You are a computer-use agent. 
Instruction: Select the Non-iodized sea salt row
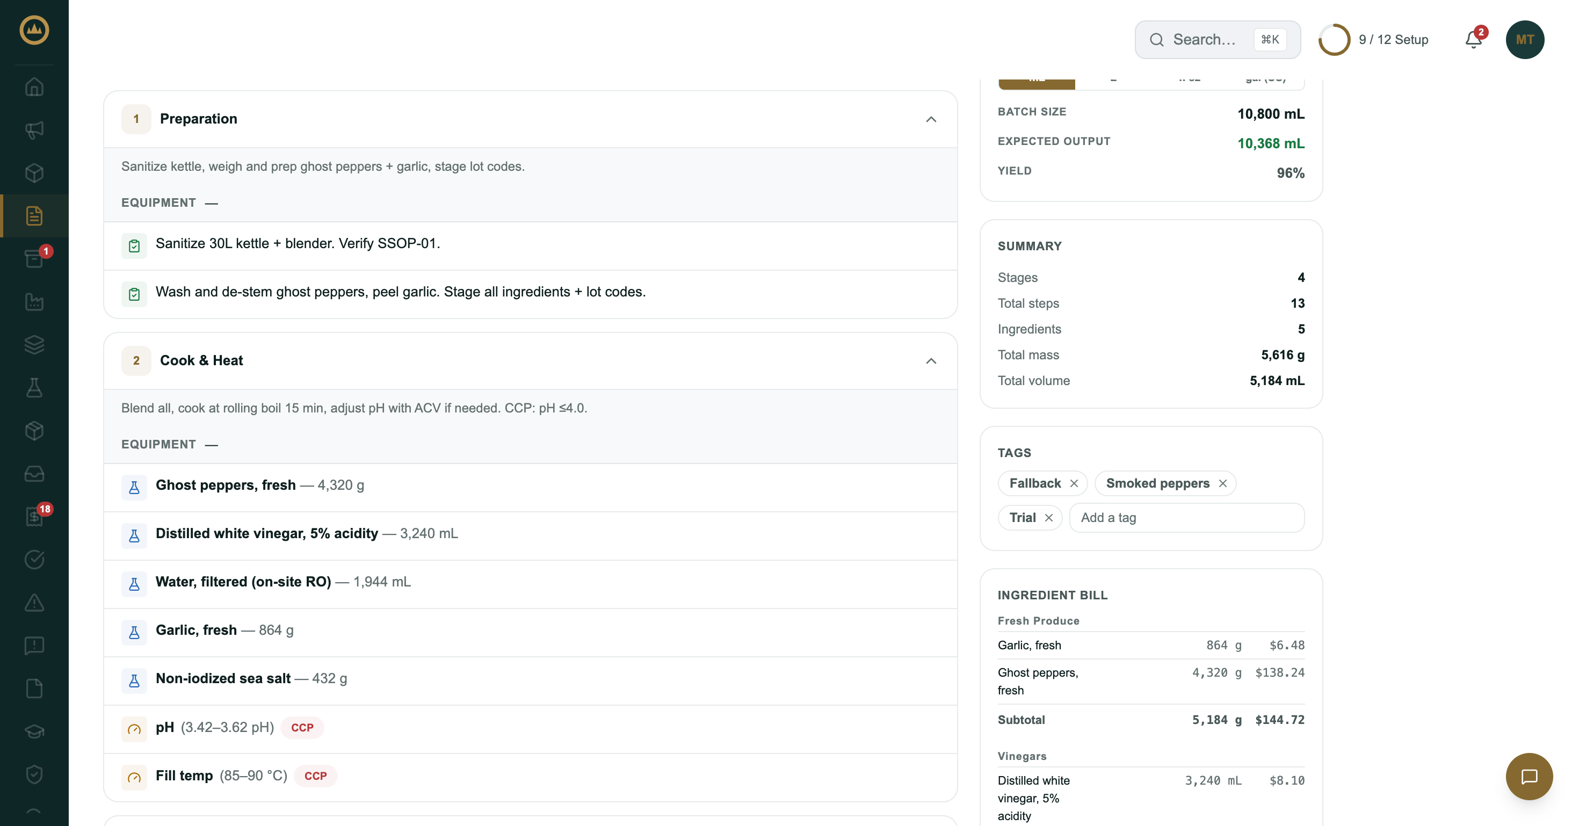(x=531, y=681)
